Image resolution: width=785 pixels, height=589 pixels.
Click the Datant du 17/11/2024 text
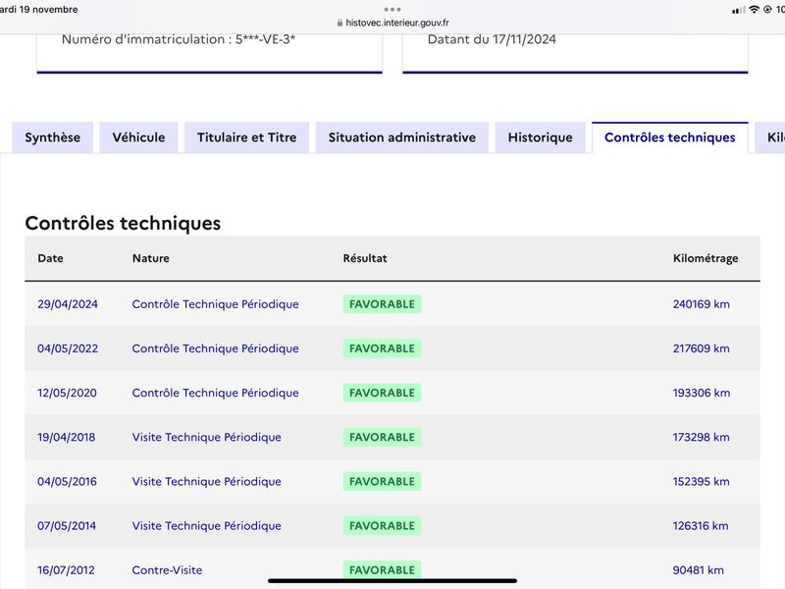(x=492, y=39)
